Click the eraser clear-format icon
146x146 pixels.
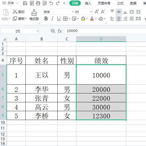tap(101, 18)
